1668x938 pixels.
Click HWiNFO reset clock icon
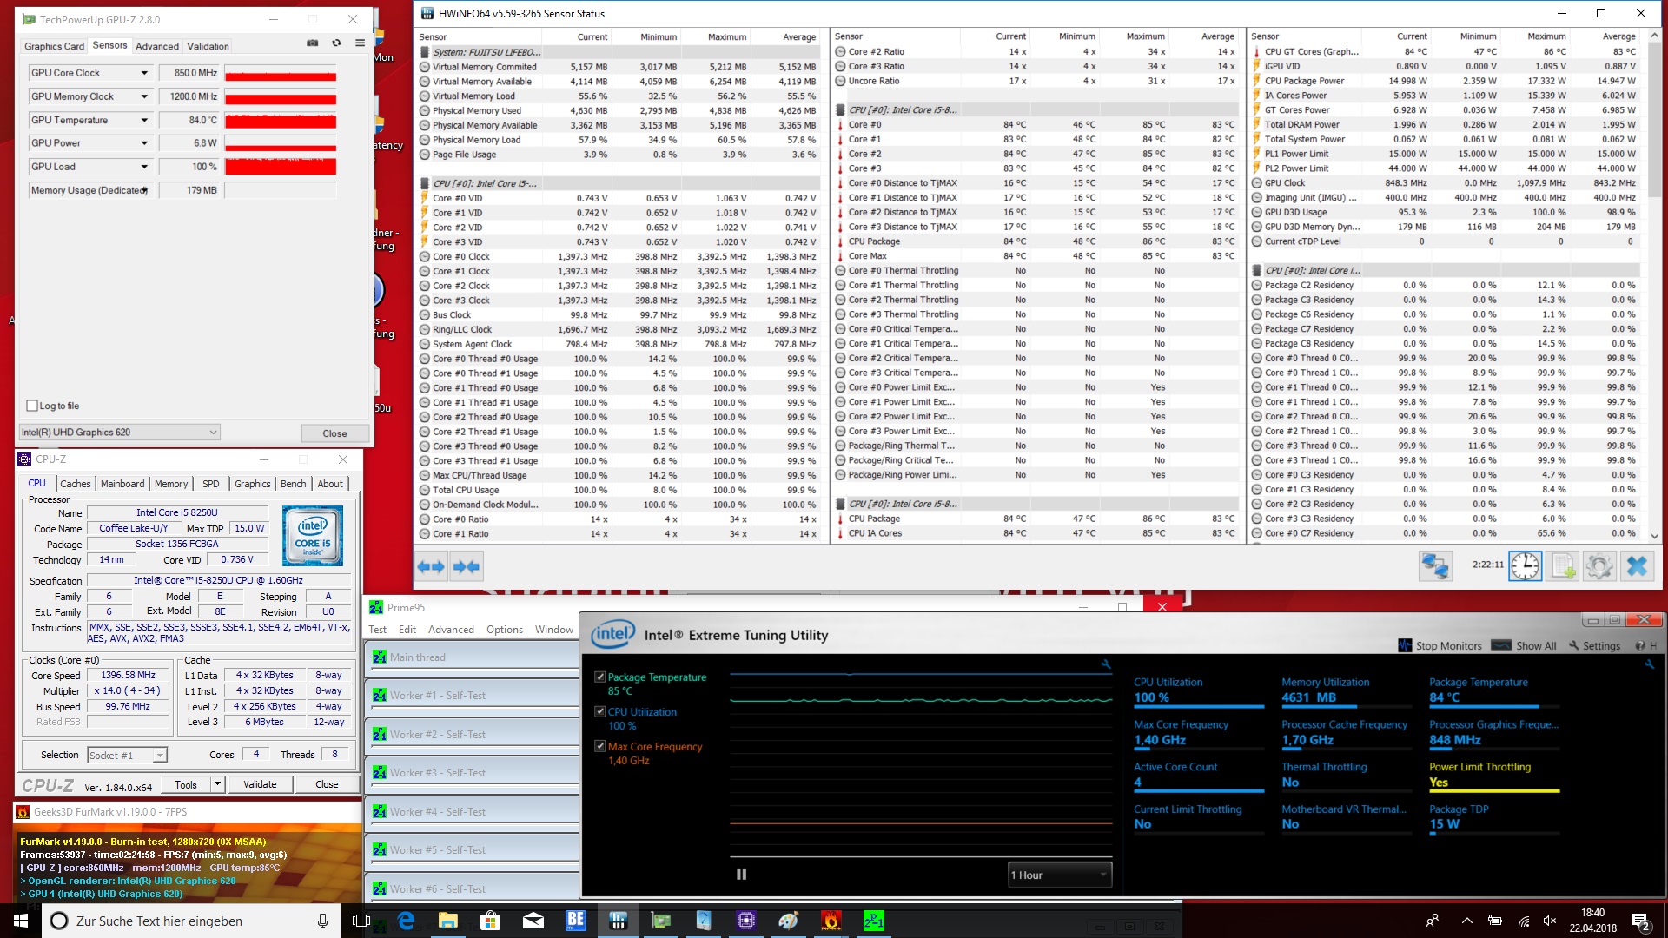pos(1525,566)
